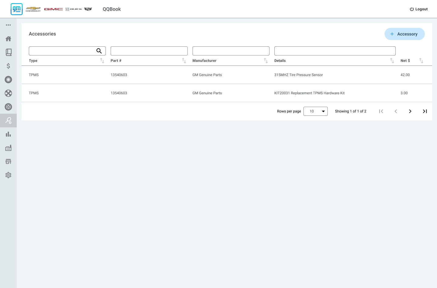Open the storefront icon in sidebar

pyautogui.click(x=8, y=162)
